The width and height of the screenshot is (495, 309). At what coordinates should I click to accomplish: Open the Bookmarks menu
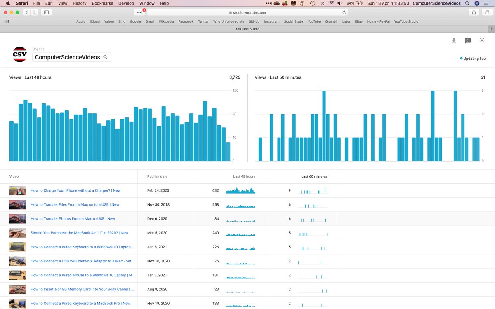(x=102, y=3)
